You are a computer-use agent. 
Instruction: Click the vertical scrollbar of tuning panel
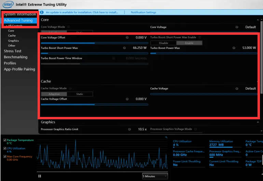pos(262,57)
